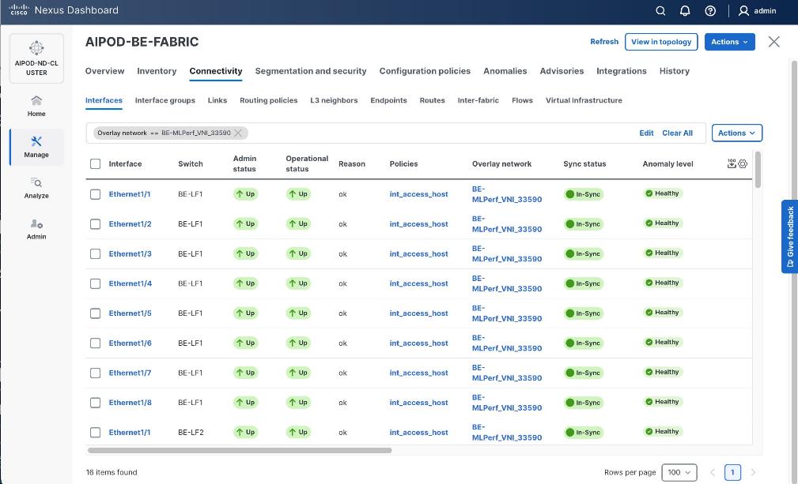Check the Ethernet1/4 row checkbox
Screen dimensions: 798x484
(x=96, y=283)
